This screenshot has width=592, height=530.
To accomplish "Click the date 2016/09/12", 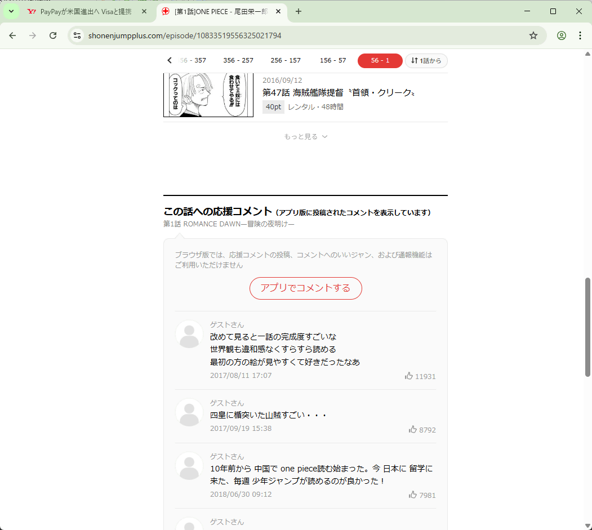I will 282,81.
